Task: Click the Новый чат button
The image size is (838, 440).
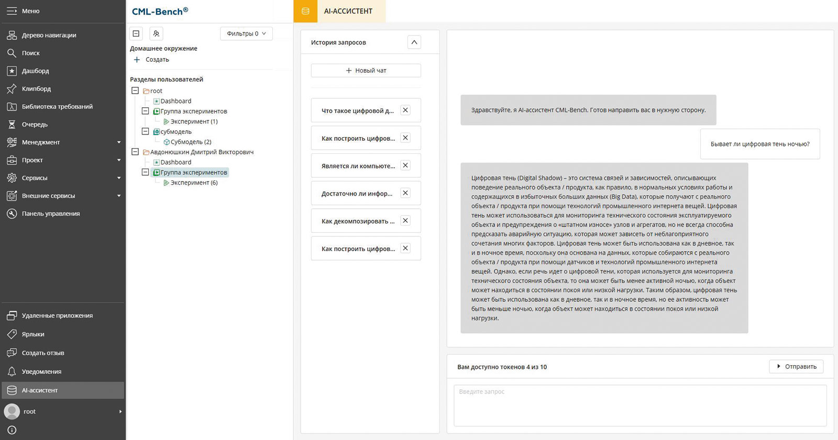Action: coord(366,71)
